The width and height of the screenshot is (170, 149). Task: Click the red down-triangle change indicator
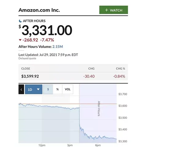click(x=20, y=40)
